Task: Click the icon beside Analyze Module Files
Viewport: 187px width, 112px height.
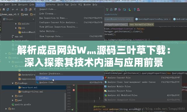Action: (x=105, y=87)
